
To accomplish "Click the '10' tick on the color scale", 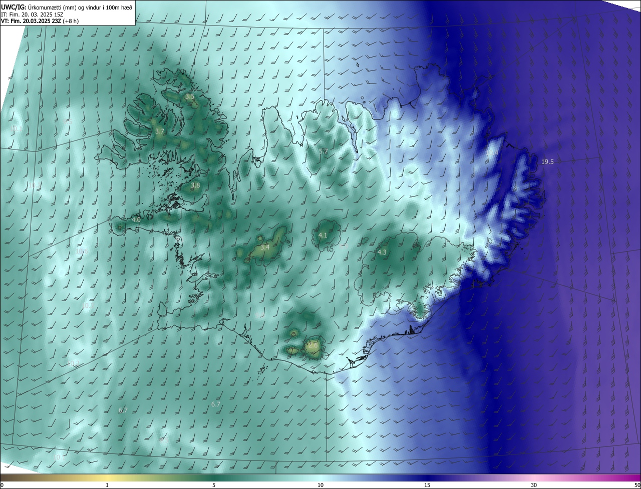I will (x=320, y=485).
